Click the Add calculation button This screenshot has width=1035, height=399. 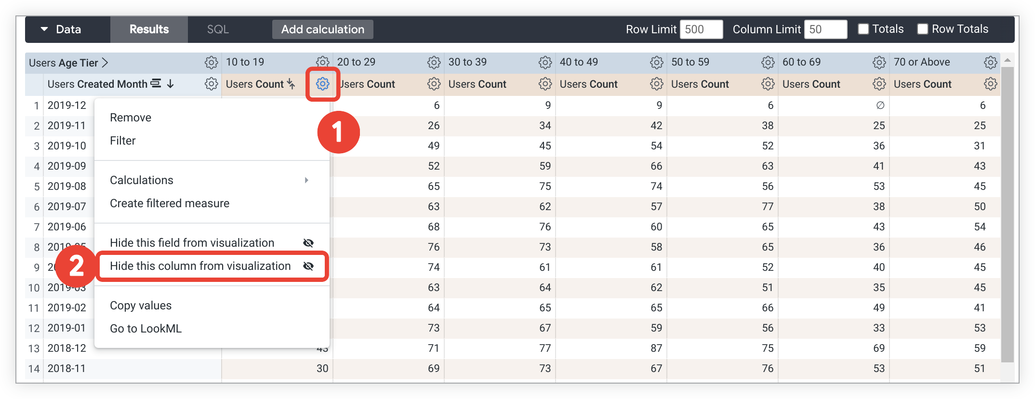click(x=322, y=29)
